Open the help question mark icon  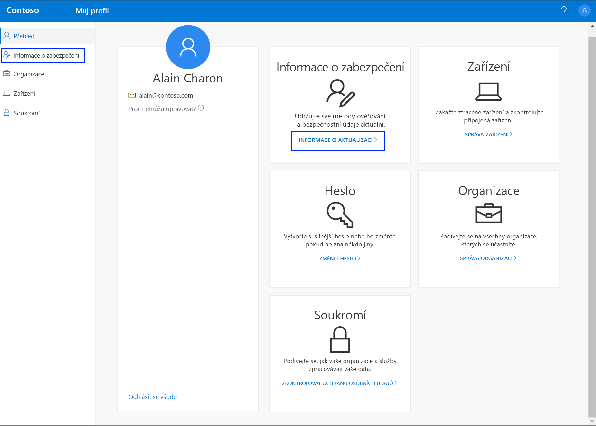[x=564, y=11]
